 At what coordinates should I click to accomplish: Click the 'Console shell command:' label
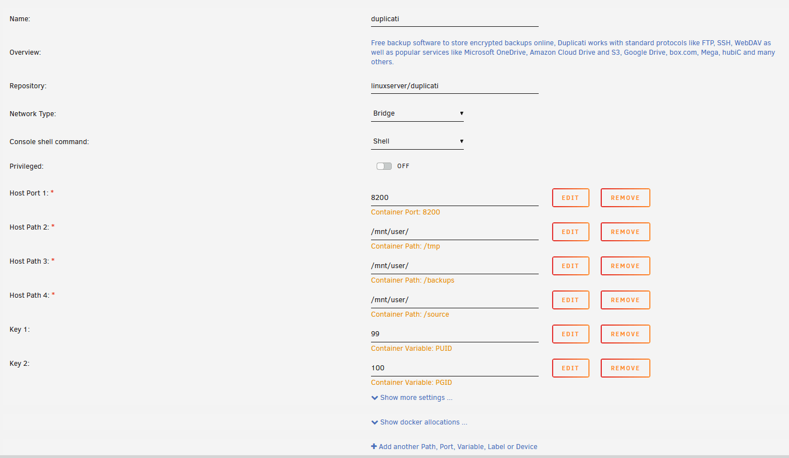(x=49, y=142)
